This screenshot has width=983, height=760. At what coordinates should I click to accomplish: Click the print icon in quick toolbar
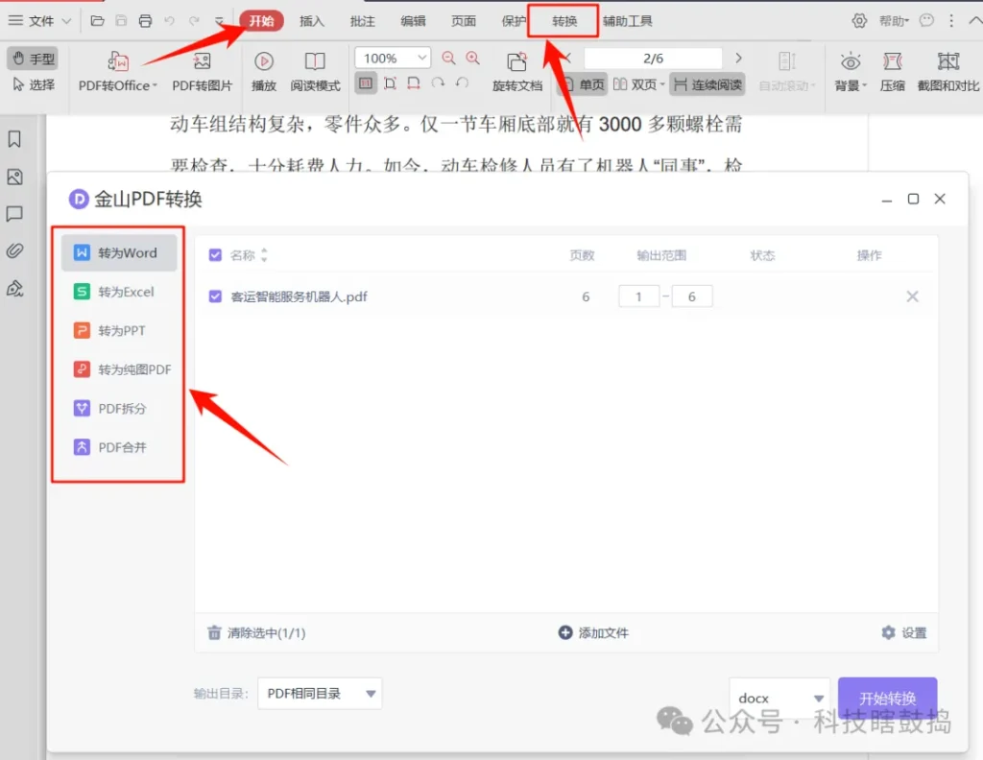[x=145, y=21]
